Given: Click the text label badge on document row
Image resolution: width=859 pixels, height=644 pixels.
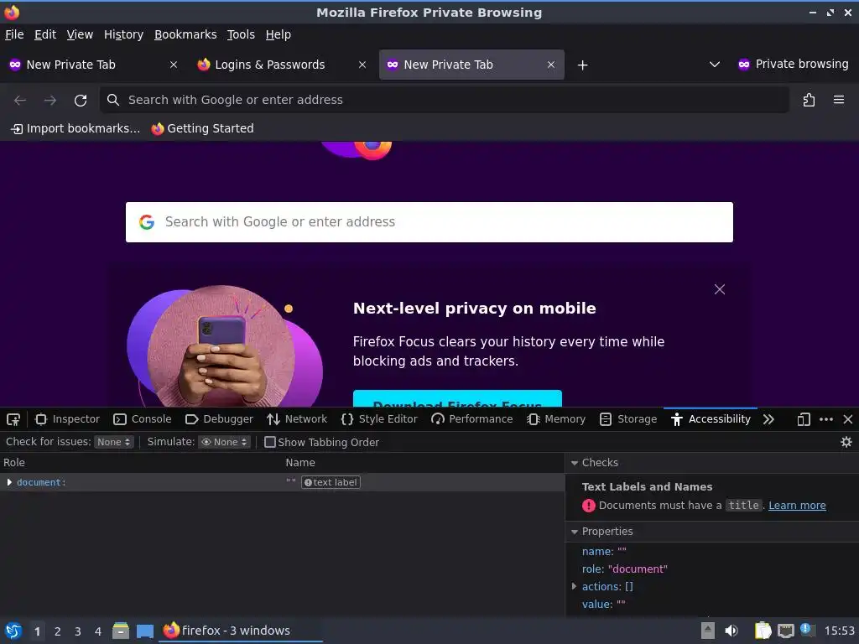Looking at the screenshot, I should pos(331,482).
